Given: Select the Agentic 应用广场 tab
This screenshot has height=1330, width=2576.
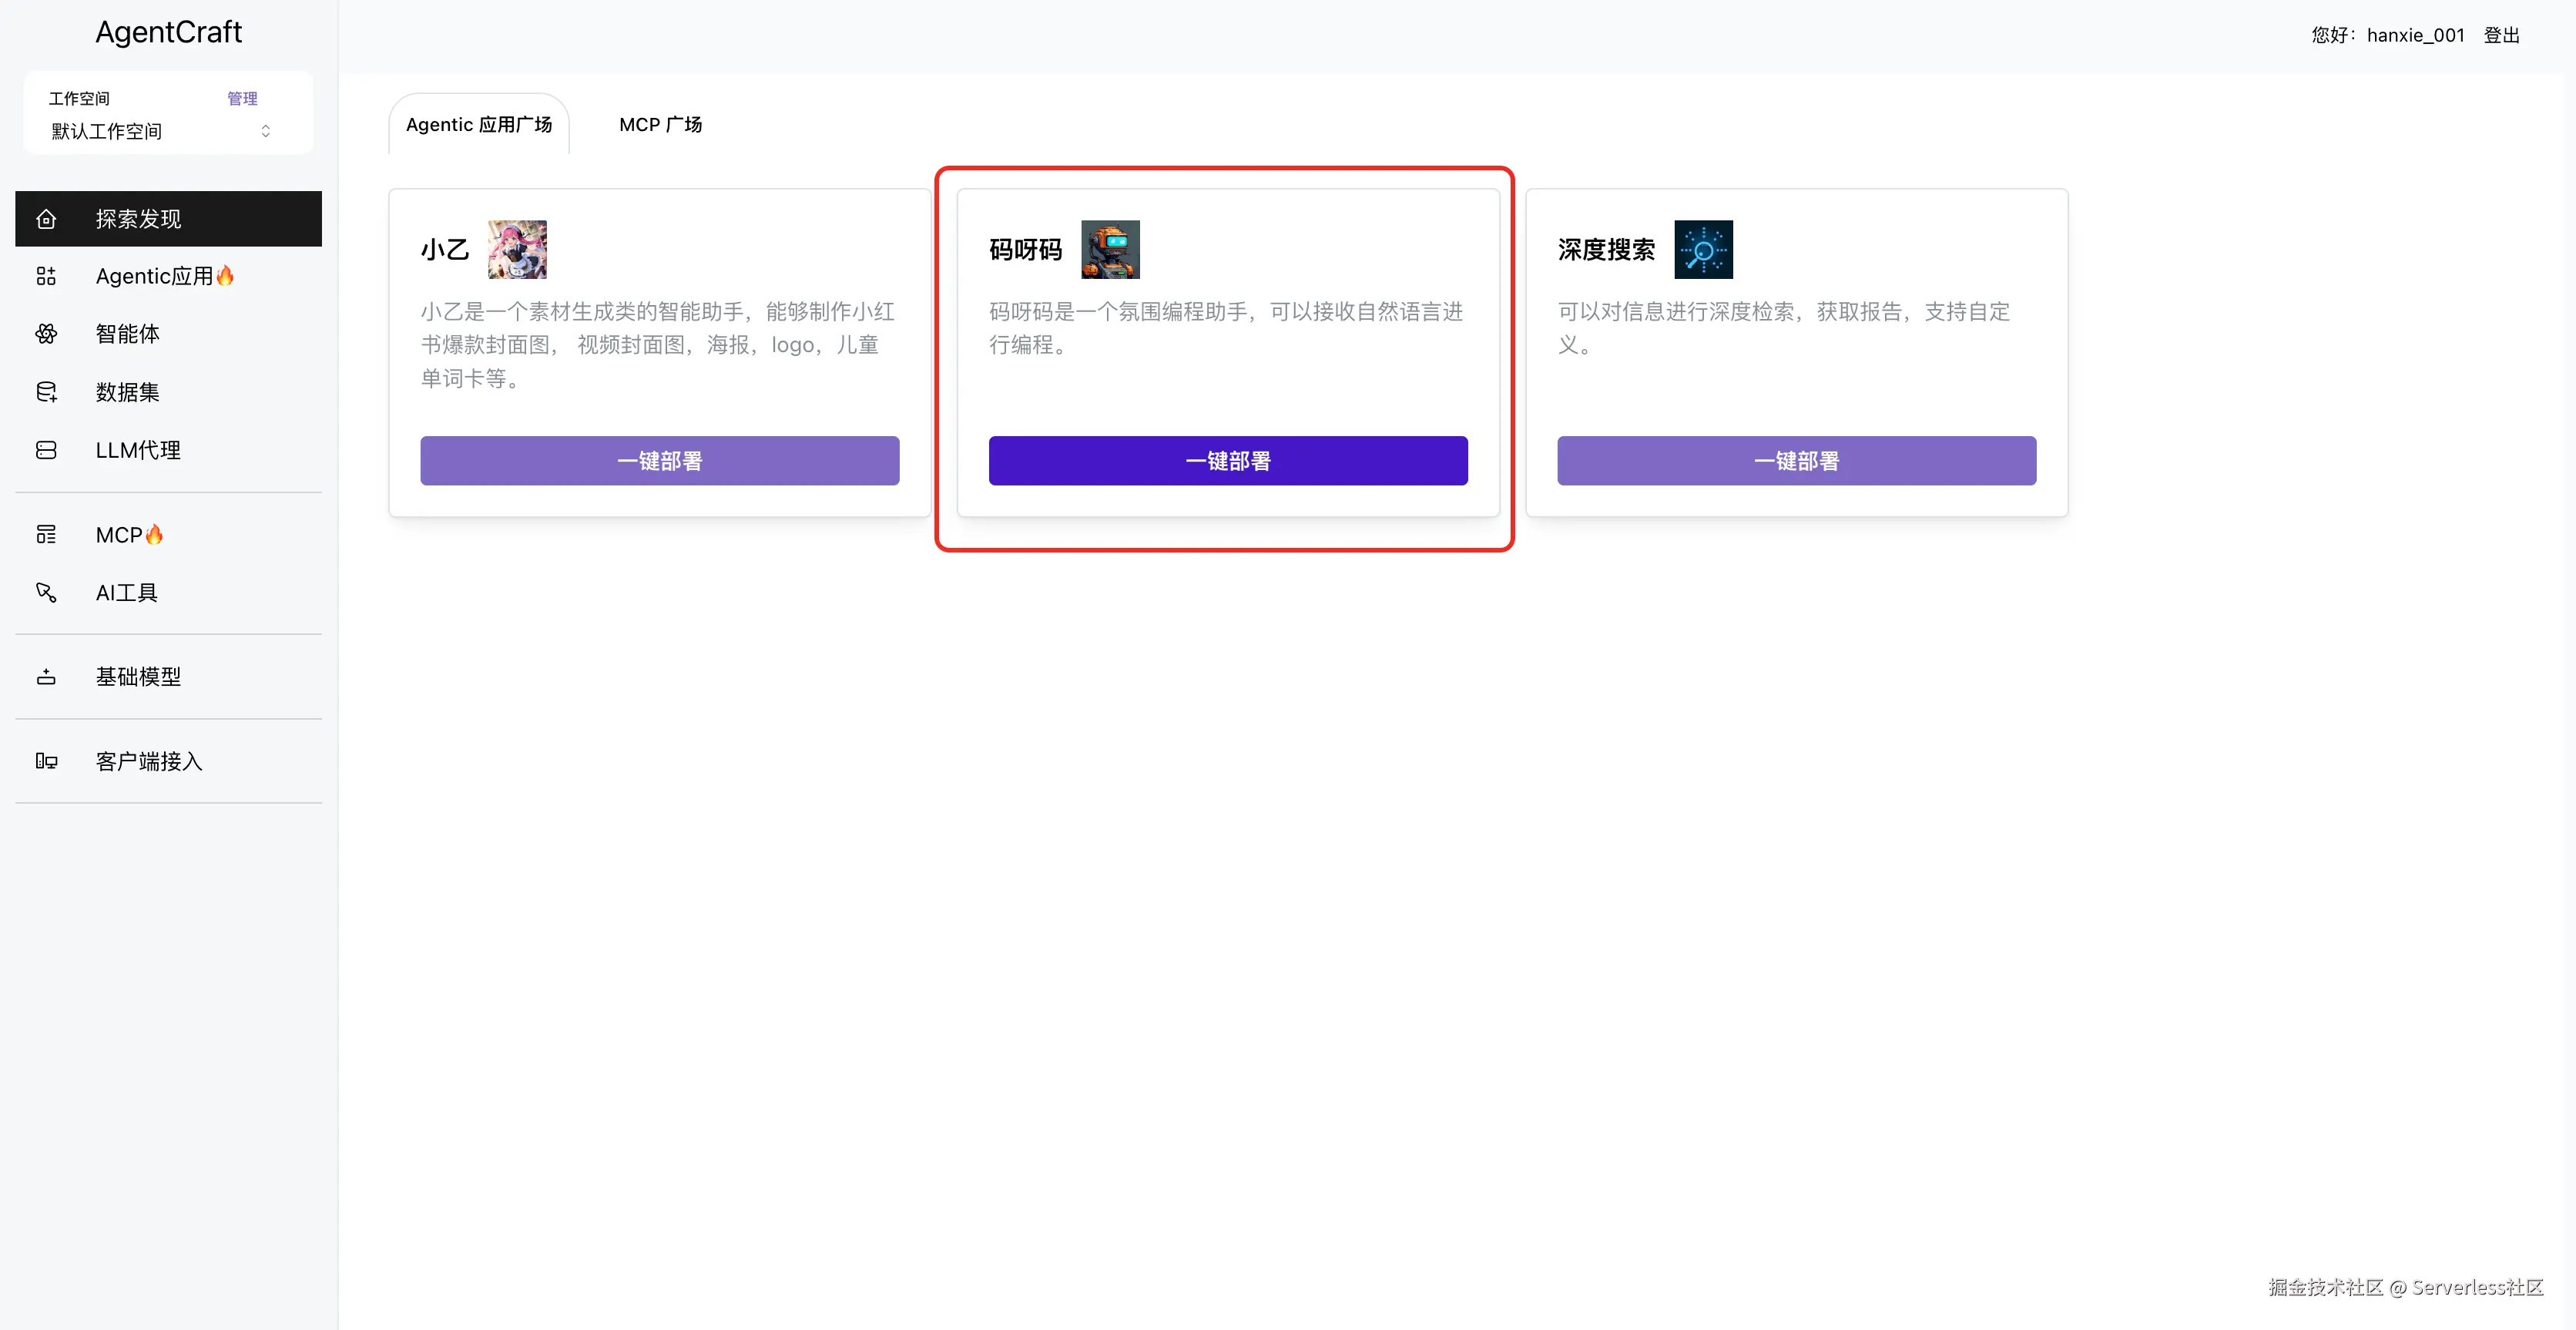Looking at the screenshot, I should click(x=479, y=125).
